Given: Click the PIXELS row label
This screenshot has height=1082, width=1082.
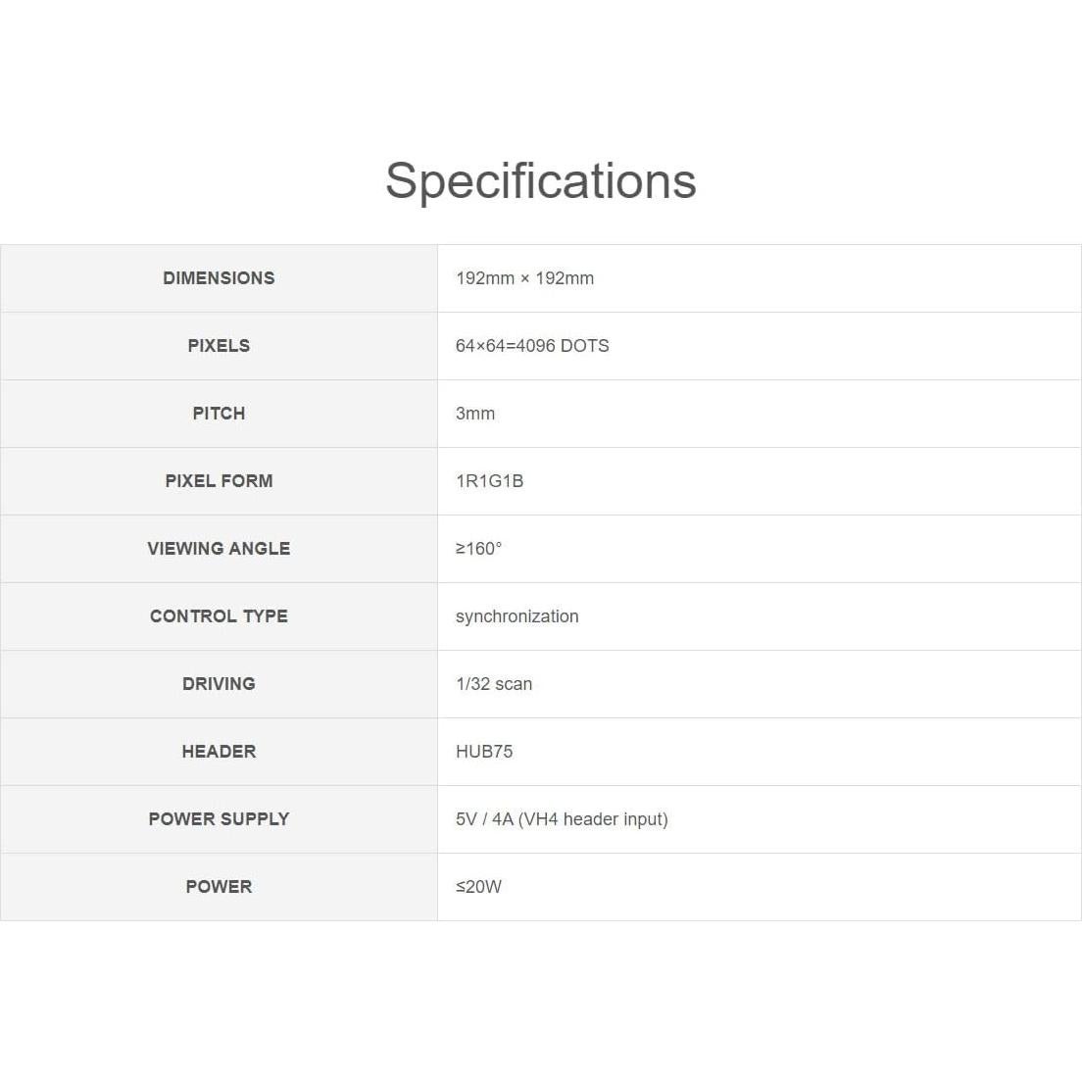Looking at the screenshot, I should pyautogui.click(x=219, y=346).
